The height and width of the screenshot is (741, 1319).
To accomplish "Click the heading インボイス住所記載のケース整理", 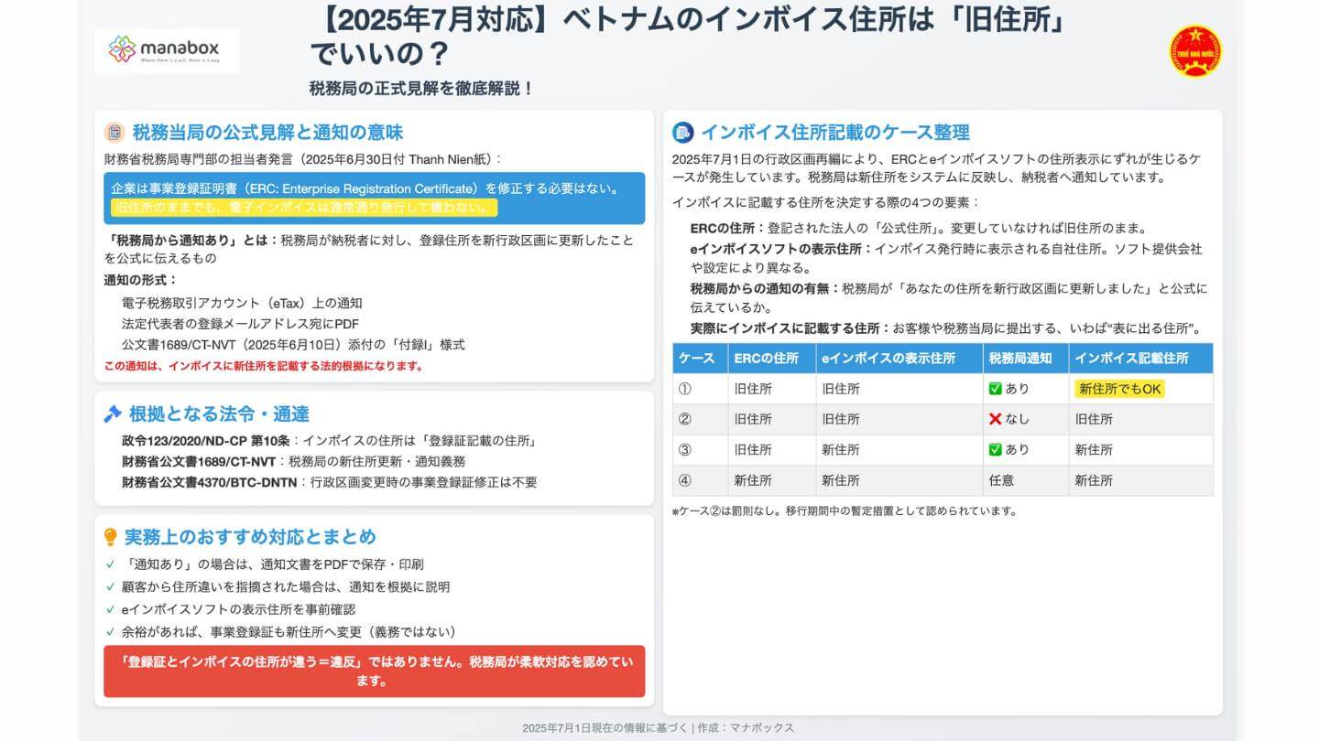I will coord(835,133).
